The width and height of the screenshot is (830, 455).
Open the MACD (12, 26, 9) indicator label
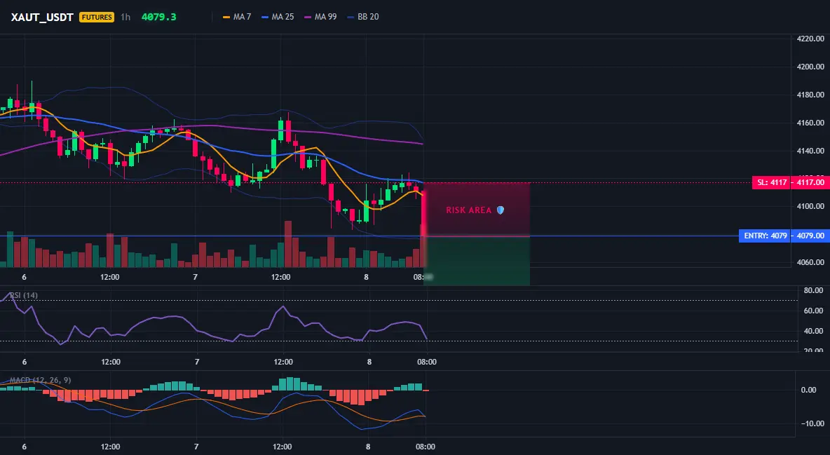40,380
